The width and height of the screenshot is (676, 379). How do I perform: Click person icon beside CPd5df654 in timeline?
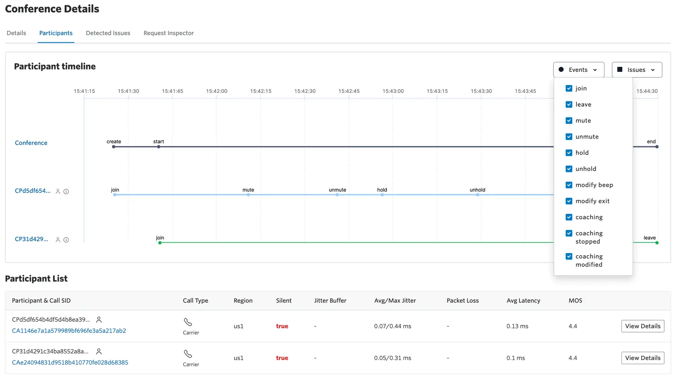(x=58, y=191)
